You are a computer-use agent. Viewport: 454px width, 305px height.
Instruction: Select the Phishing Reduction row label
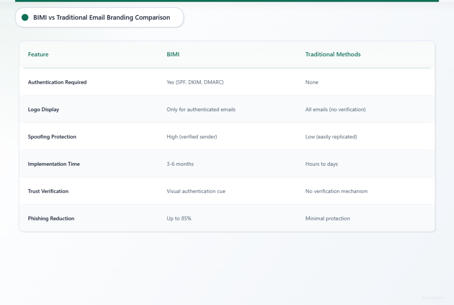(51, 219)
